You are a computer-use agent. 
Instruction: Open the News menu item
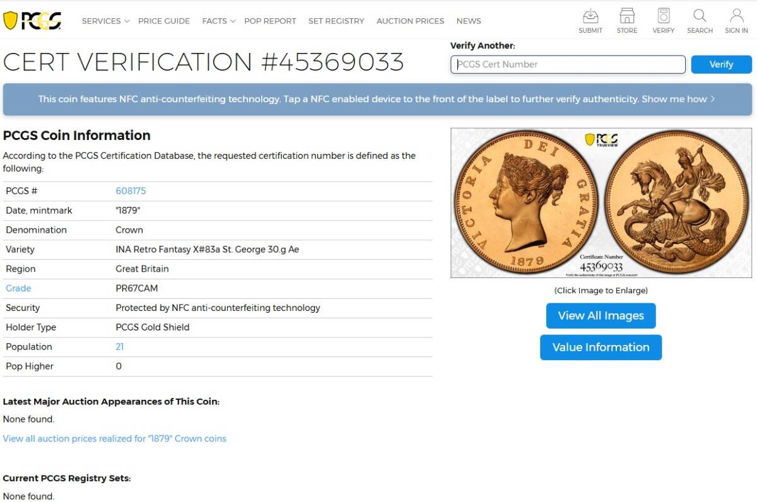(x=469, y=21)
